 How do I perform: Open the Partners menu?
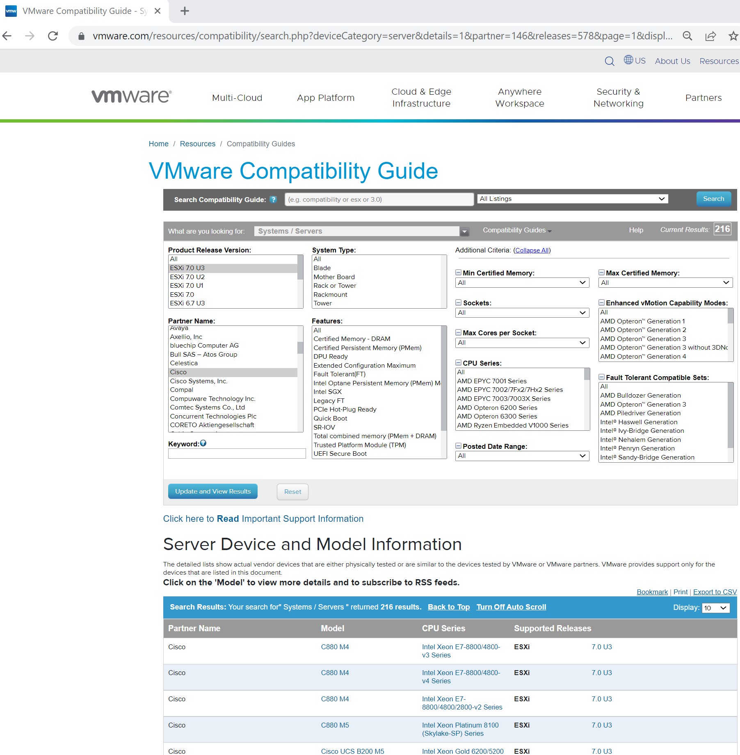[703, 98]
